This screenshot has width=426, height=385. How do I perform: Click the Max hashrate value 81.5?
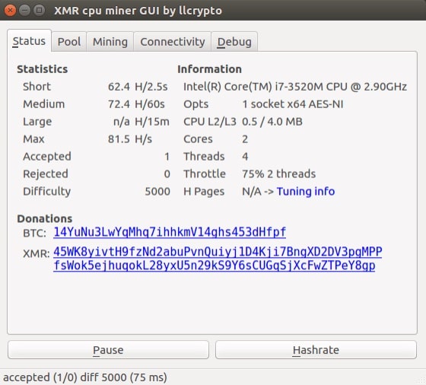[119, 139]
